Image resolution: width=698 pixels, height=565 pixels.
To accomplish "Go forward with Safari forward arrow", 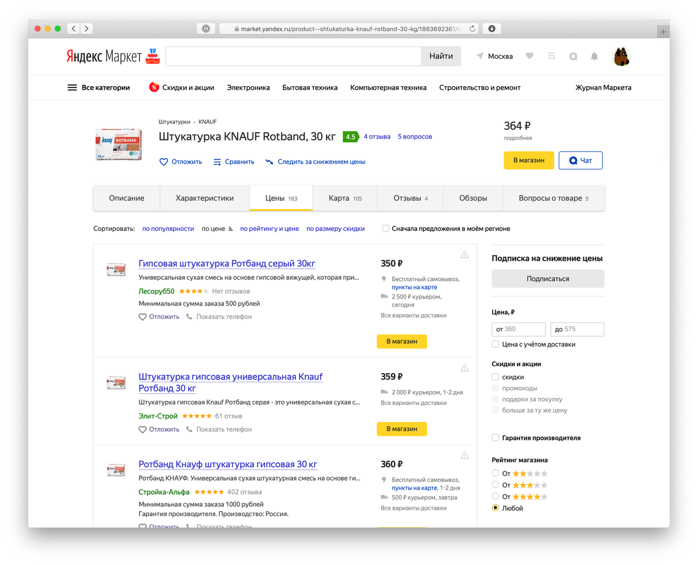I will pos(86,29).
